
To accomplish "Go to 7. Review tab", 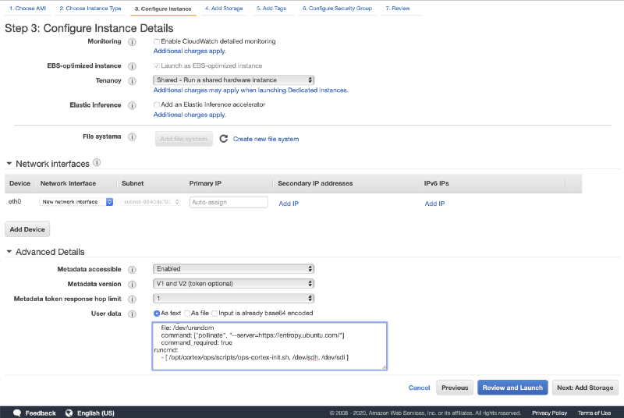I will [398, 9].
